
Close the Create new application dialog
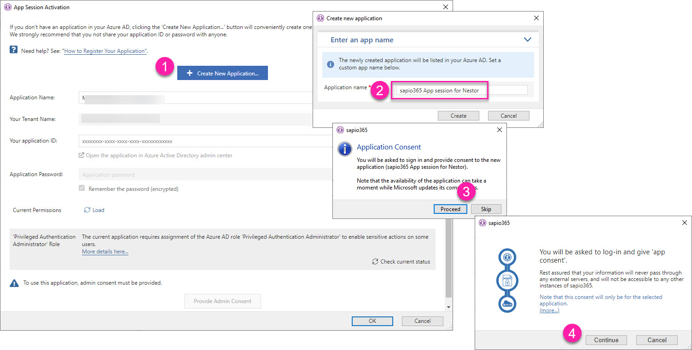click(x=536, y=18)
